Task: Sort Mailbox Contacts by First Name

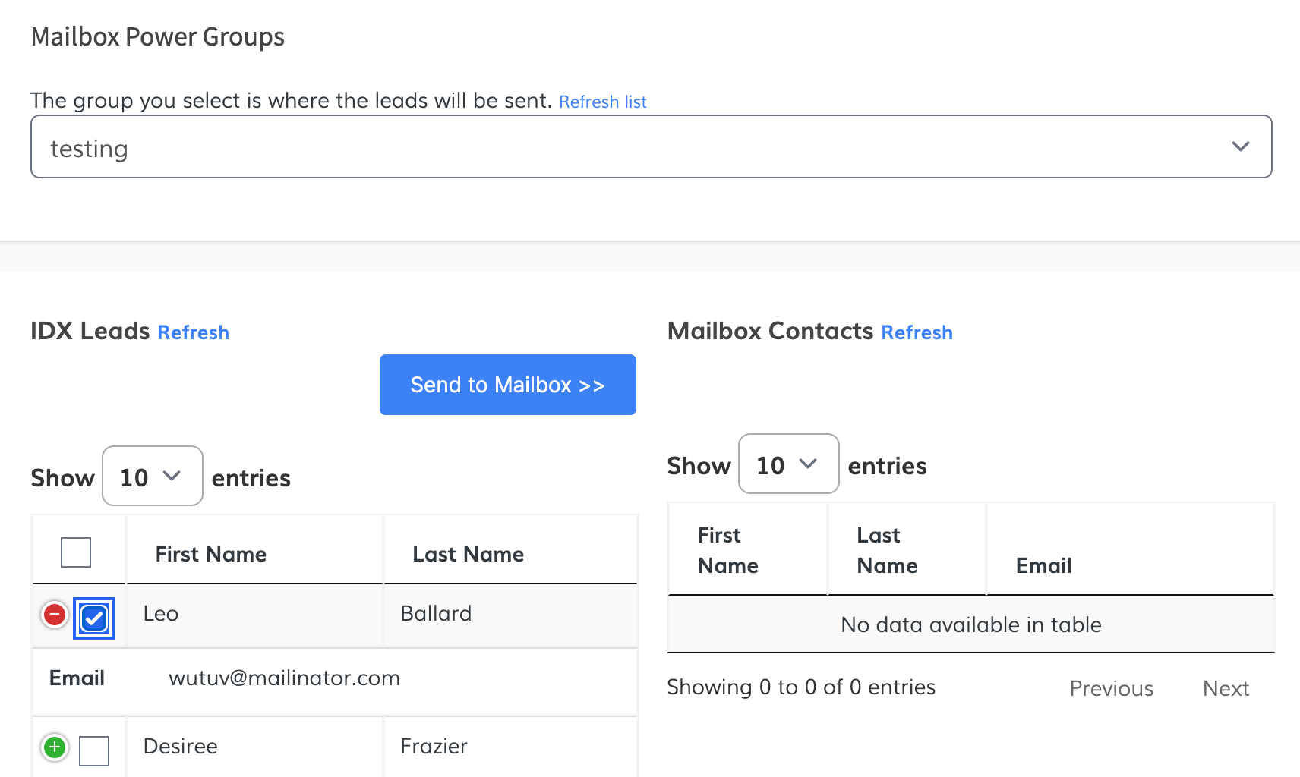Action: click(727, 550)
